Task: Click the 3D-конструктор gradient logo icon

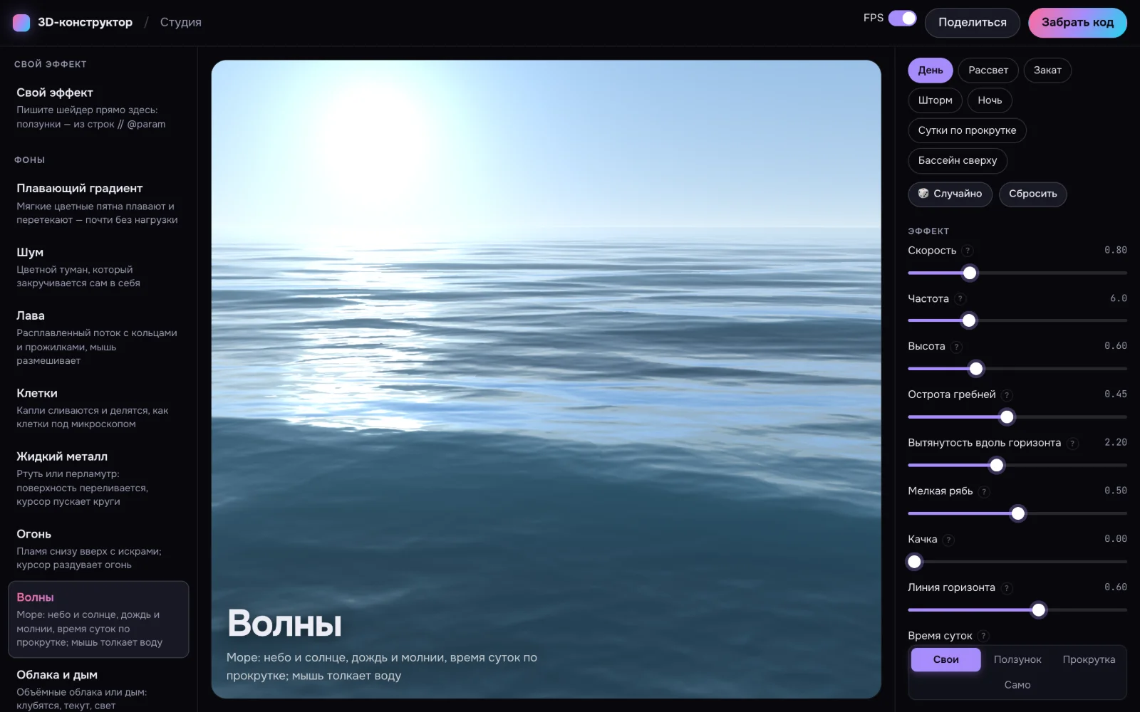Action: 21,23
